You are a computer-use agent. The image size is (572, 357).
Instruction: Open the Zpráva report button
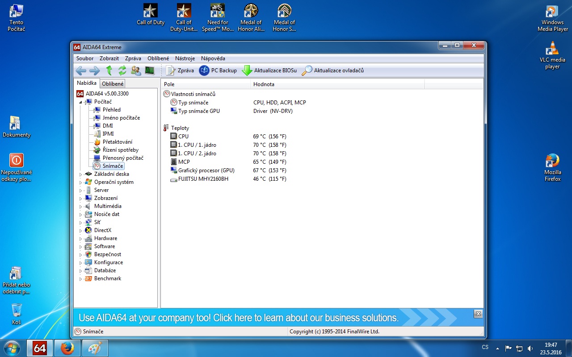[180, 71]
